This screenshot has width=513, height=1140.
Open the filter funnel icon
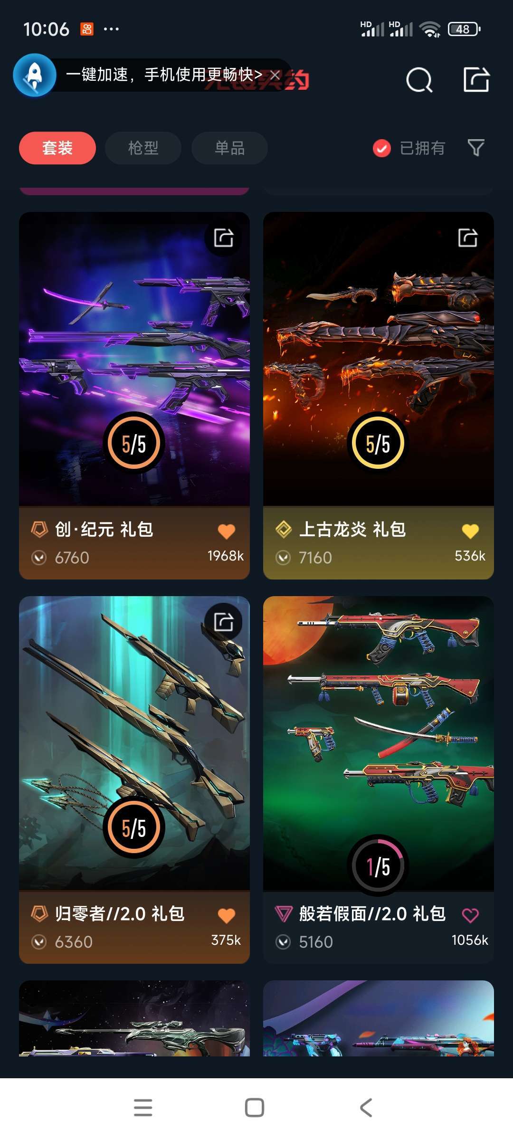[476, 148]
